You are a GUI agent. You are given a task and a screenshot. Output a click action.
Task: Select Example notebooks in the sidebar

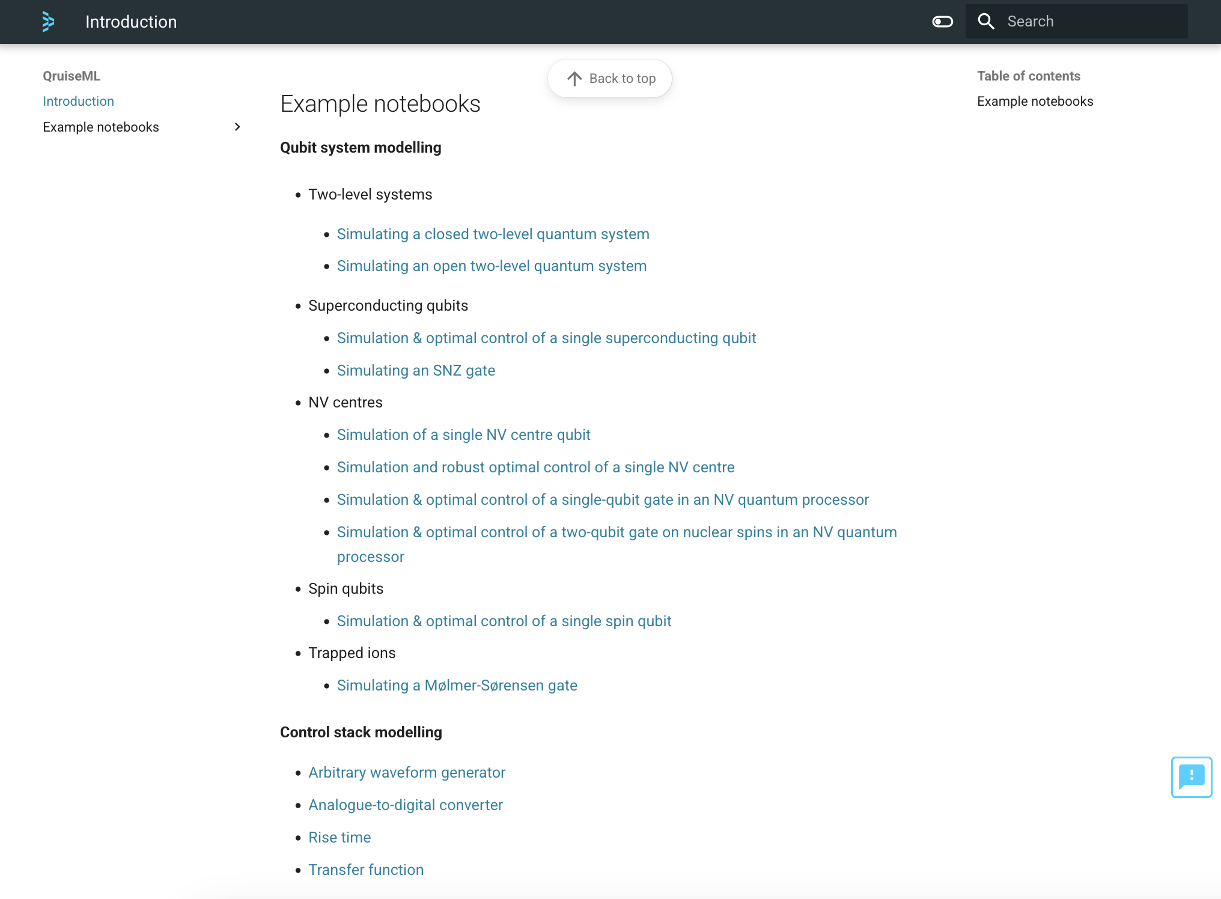click(101, 127)
